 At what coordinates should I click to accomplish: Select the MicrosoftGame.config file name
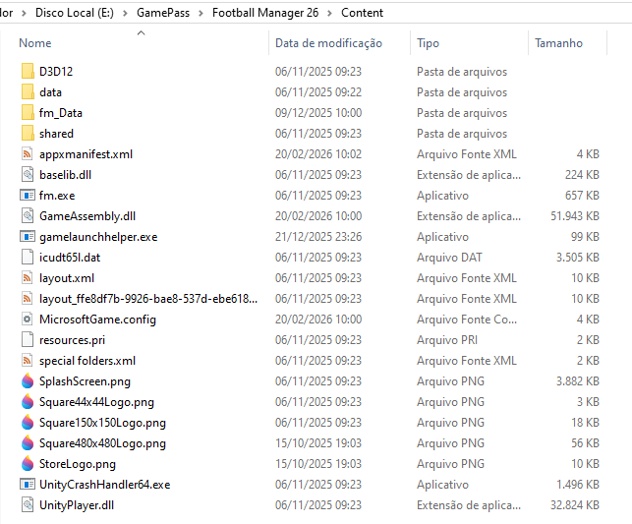pos(97,320)
